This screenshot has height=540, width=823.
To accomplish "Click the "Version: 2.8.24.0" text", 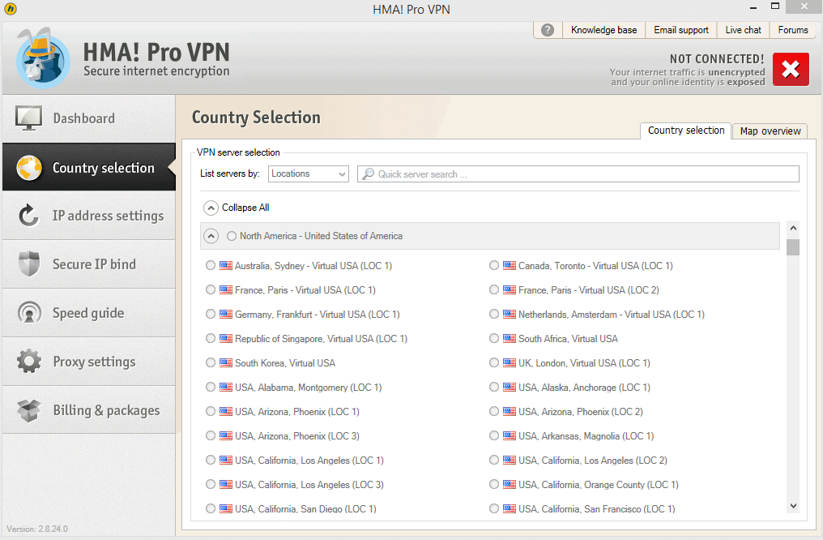I will coord(37,529).
